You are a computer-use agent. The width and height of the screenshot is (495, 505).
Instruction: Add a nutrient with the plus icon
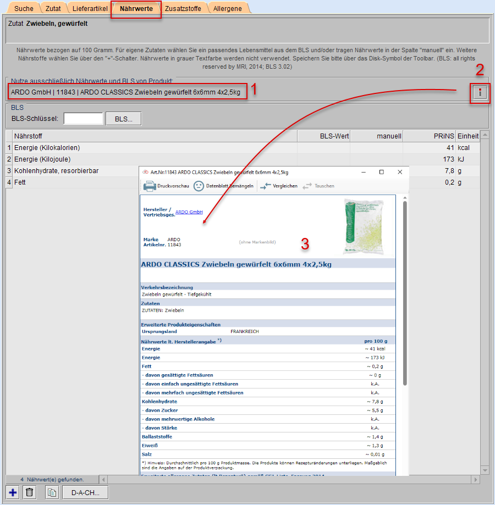point(13,492)
